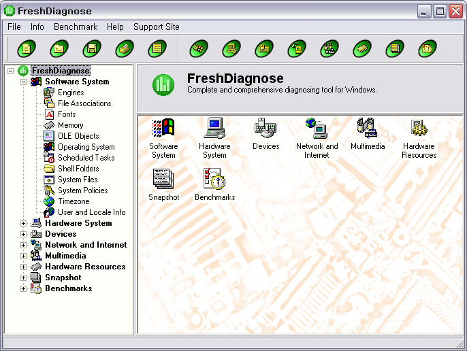467x351 pixels.
Task: Open the Info menu
Action: point(37,27)
